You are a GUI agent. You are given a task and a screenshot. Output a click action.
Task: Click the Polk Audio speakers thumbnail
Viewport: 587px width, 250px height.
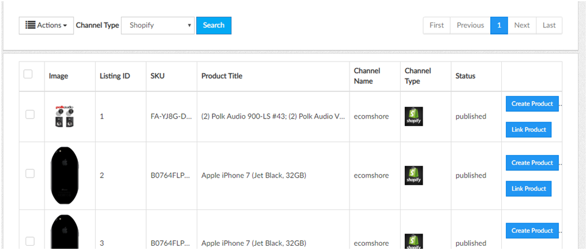pos(64,116)
